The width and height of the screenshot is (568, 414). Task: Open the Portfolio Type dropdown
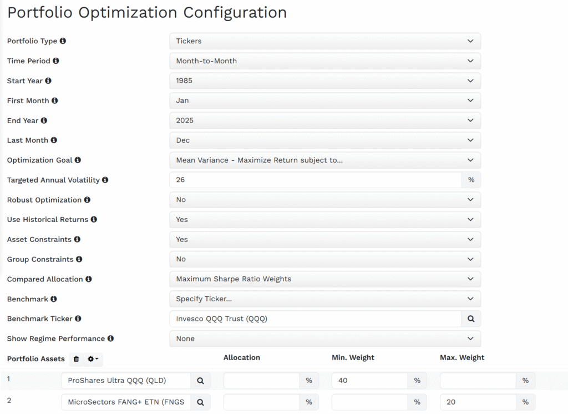pyautogui.click(x=324, y=41)
